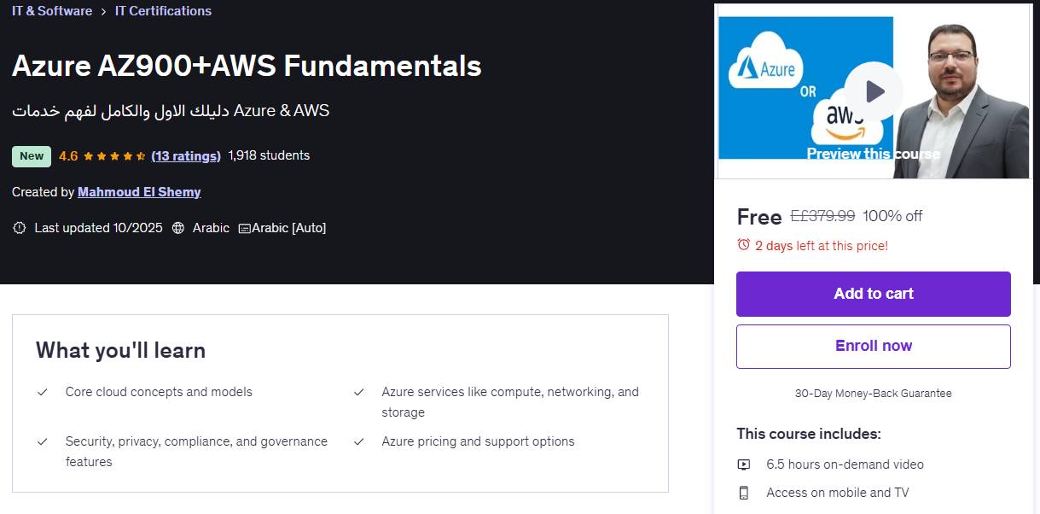This screenshot has height=514, width=1040.
Task: Click the alarm clock icon near offer
Action: [744, 245]
